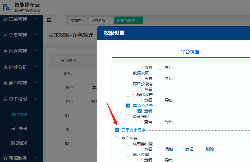Click the 访客管理 visitor icon
The height and width of the screenshot is (162, 250).
pos(5,51)
